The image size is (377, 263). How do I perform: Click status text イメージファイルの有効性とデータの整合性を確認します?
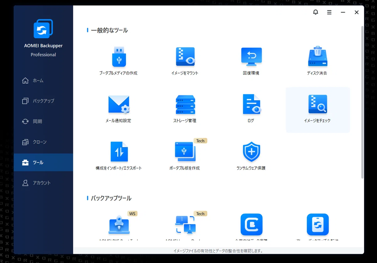coord(218,251)
